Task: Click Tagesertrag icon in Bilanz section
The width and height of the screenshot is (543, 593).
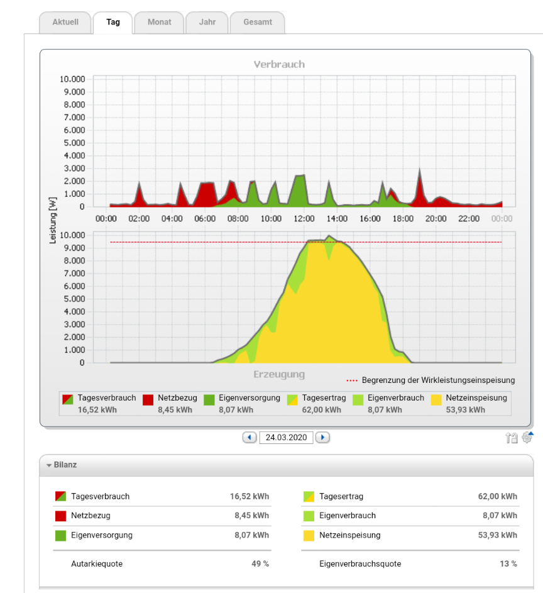Action: pyautogui.click(x=309, y=496)
